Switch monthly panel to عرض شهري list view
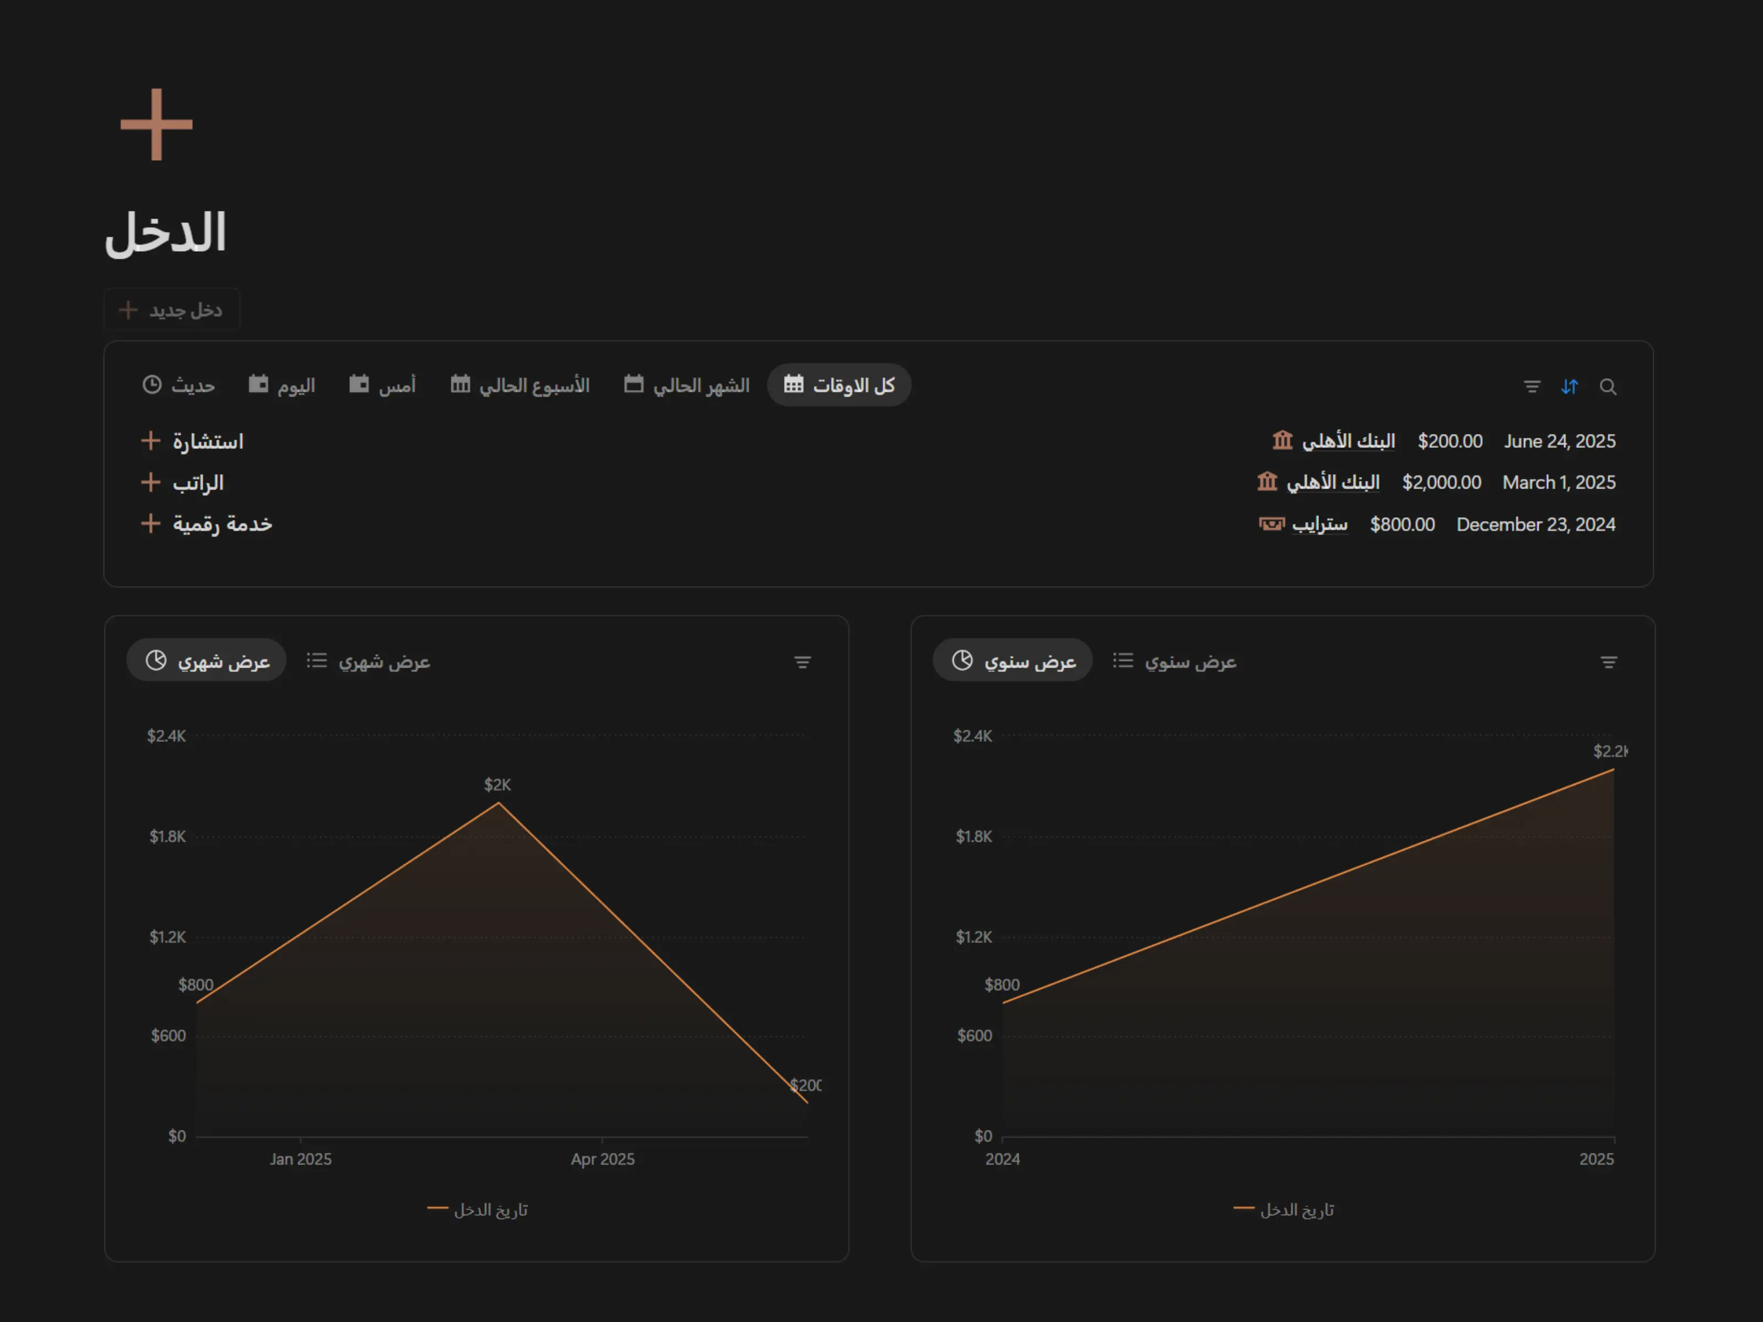The width and height of the screenshot is (1763, 1322). point(368,662)
